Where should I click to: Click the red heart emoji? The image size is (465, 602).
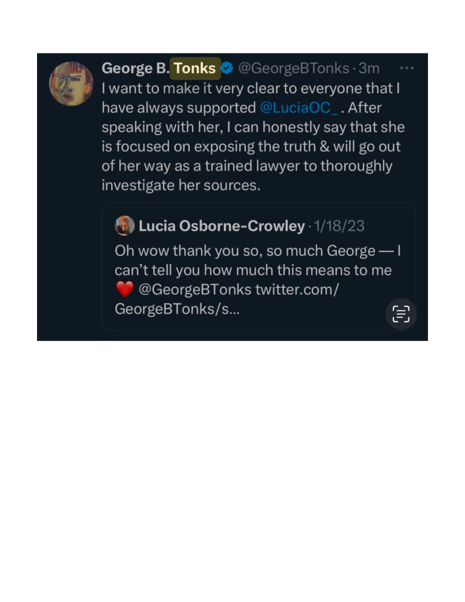(x=124, y=290)
